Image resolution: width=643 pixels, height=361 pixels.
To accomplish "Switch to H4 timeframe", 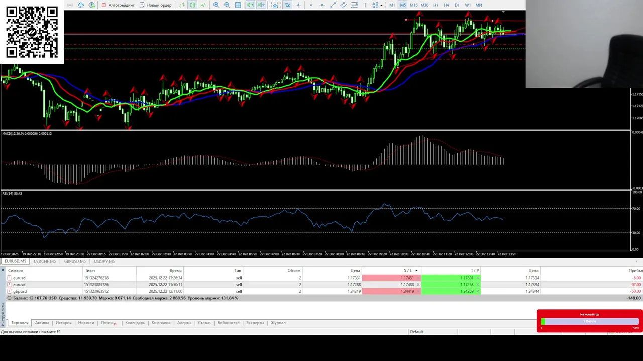I will [x=446, y=5].
